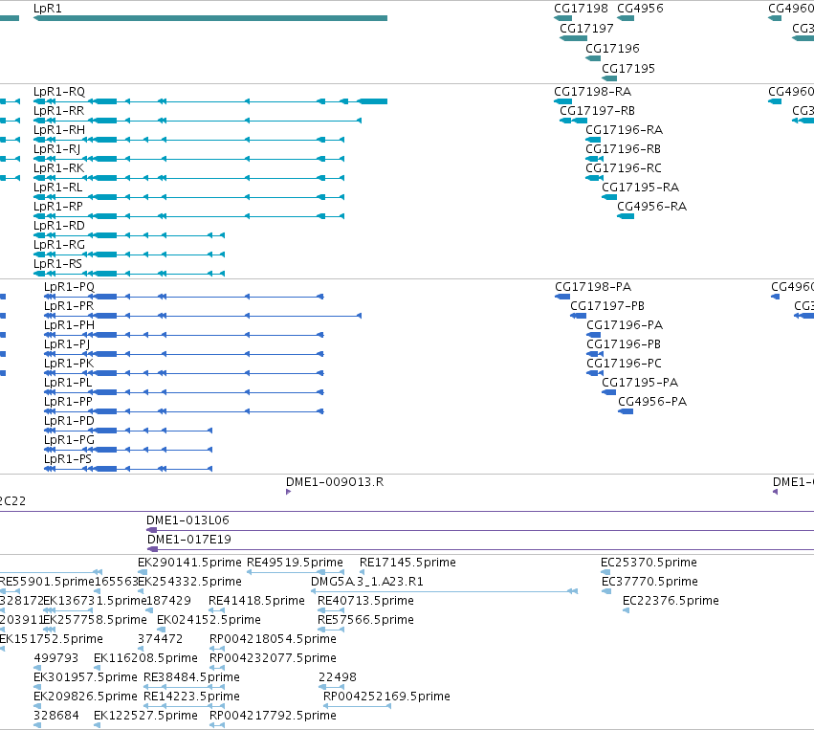814x730 pixels.
Task: Click the EC25370.5prime EST label
Action: pos(649,563)
